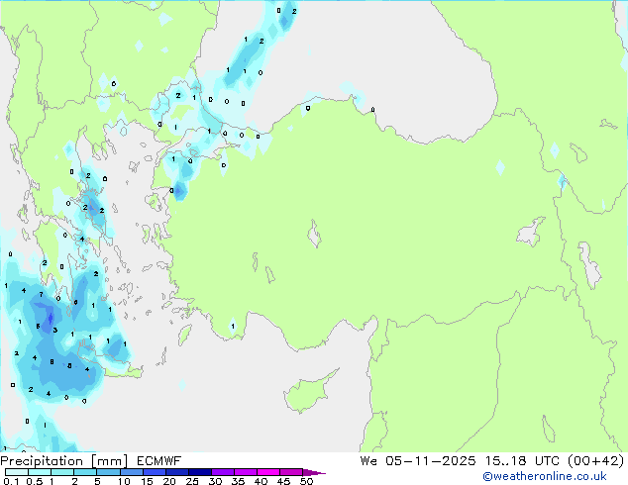
Task: Click the legend value '0.1'
Action: [x=11, y=481]
